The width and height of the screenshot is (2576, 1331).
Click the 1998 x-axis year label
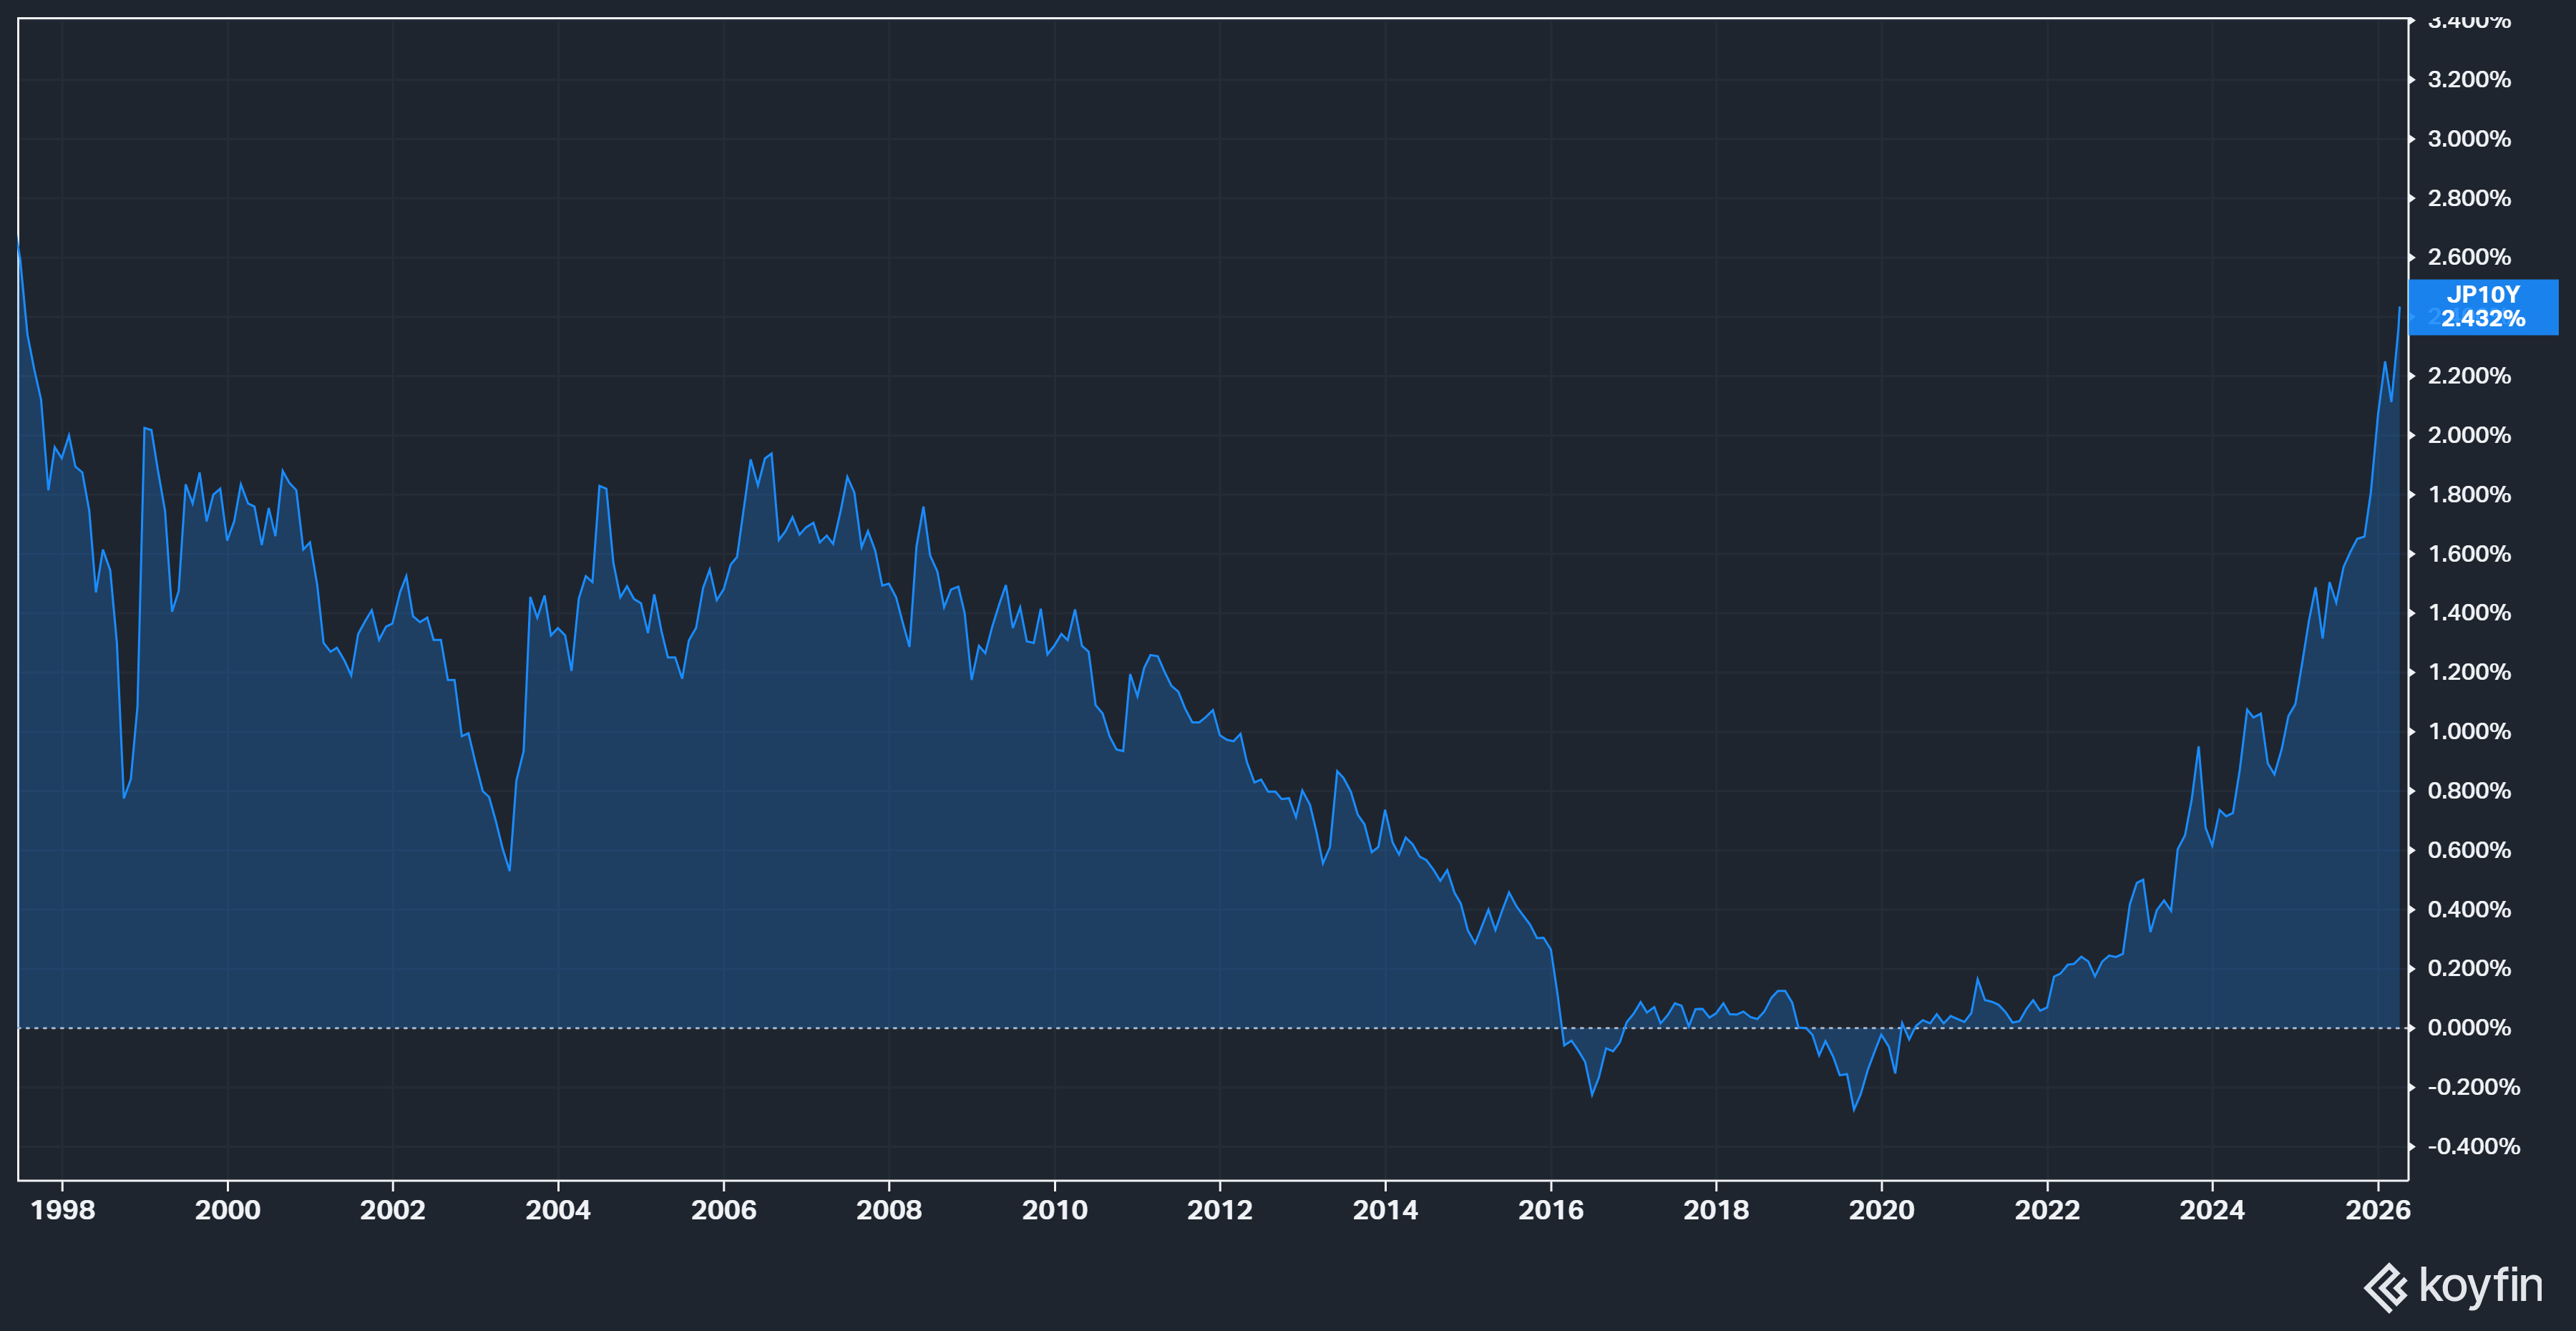[x=63, y=1210]
